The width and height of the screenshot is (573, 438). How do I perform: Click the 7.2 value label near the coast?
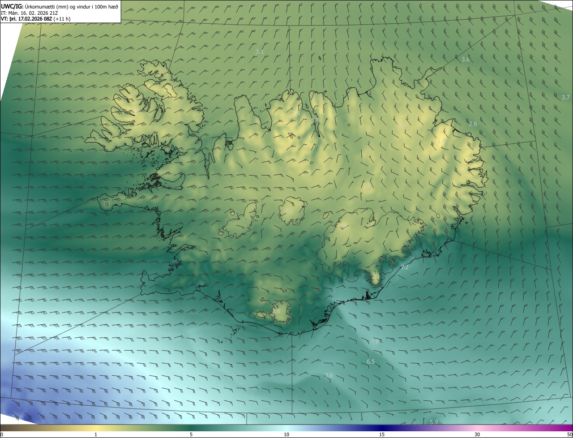click(405, 267)
